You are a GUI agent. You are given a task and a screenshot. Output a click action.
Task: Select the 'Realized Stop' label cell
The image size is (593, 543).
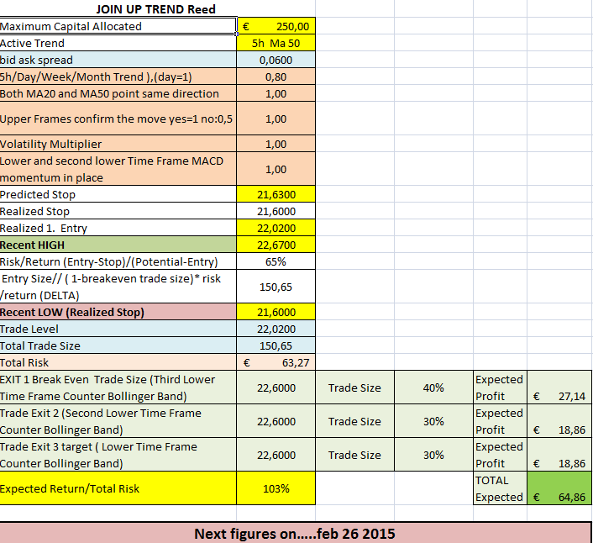click(x=118, y=211)
